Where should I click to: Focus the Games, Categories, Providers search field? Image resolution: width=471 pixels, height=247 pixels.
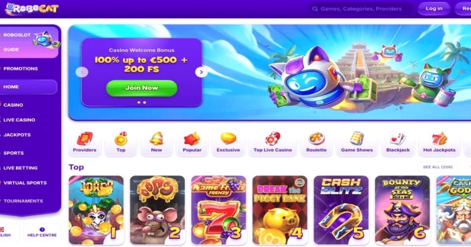coord(361,8)
